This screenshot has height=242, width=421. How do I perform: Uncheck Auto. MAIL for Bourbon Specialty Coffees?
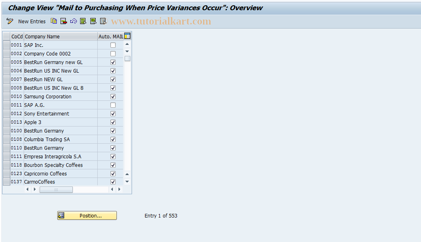click(113, 165)
